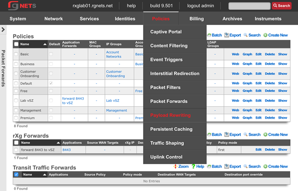Click Create New in Policies section
Screen dimensions: 298x191
(276, 35)
